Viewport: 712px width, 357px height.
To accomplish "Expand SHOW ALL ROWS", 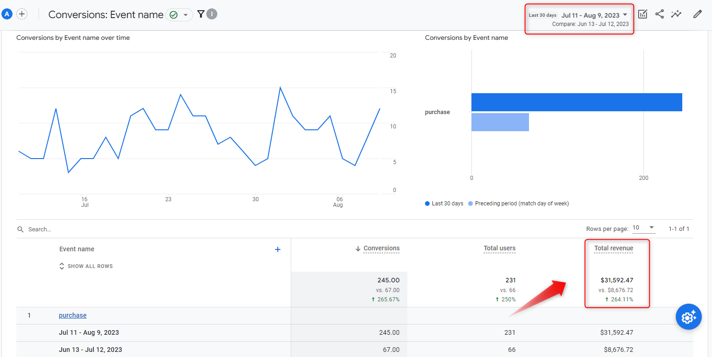I will coord(86,266).
